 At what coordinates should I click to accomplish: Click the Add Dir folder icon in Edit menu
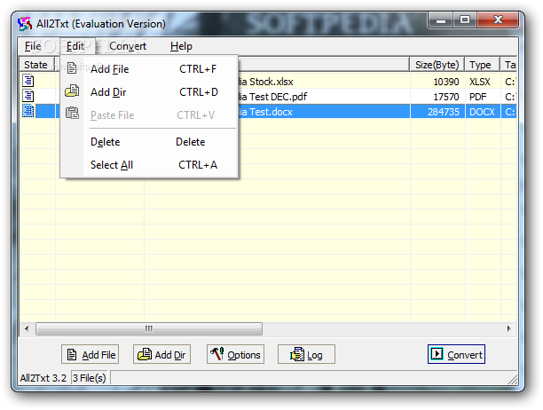click(x=72, y=91)
